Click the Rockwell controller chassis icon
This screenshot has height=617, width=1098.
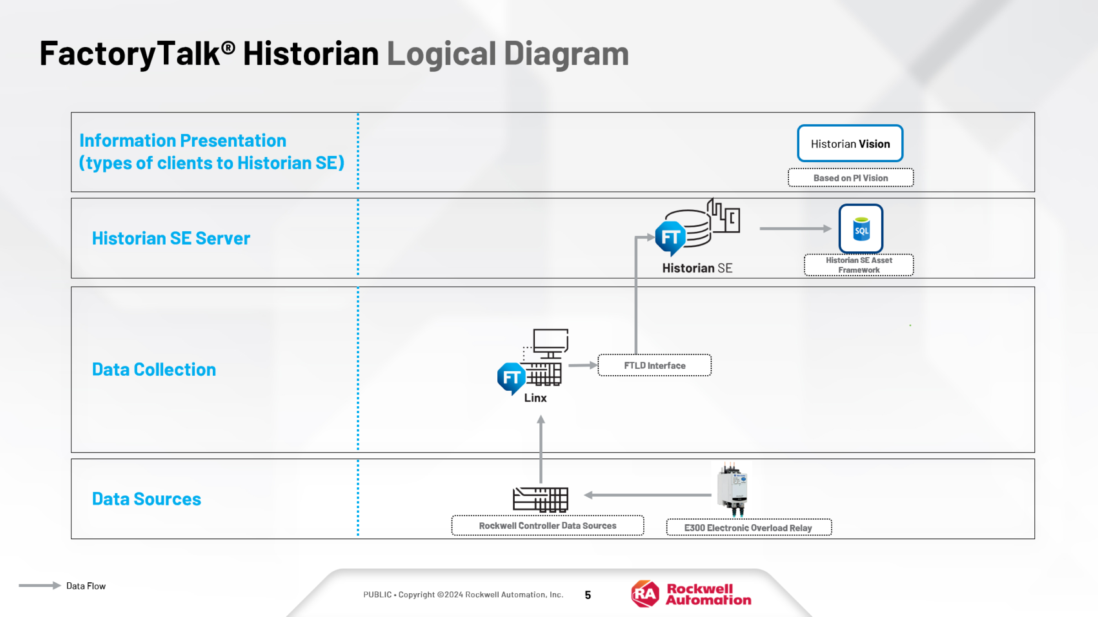[540, 499]
